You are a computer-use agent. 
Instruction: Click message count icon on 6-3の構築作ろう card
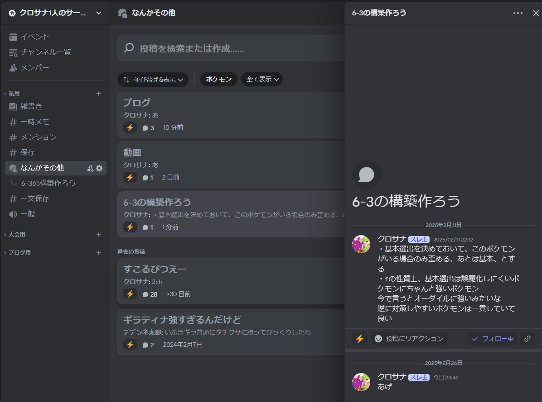click(145, 227)
